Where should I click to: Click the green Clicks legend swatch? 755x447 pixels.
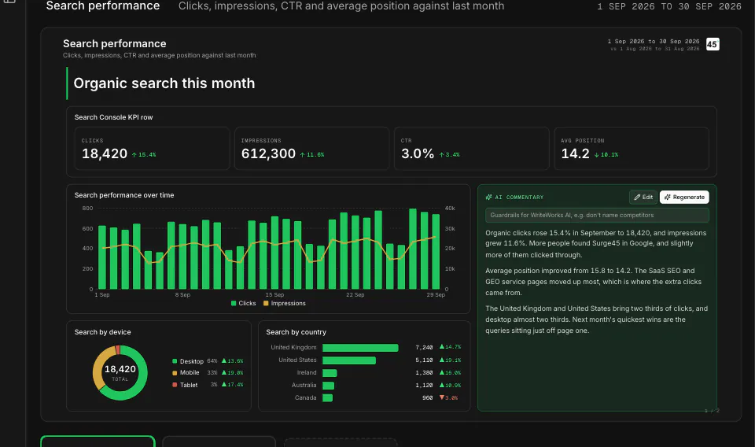(x=234, y=304)
